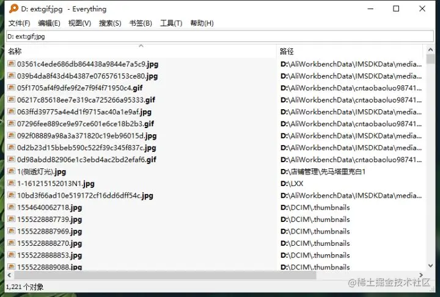Select file name 06217c85618ee7e319ca725266a95333.gif

coord(86,100)
